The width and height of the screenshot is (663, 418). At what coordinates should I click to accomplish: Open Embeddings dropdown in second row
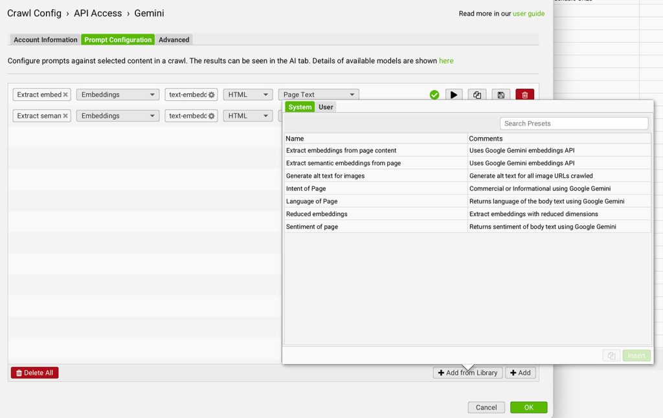click(x=118, y=116)
